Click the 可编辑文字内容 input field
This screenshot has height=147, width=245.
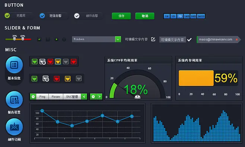point(172,39)
